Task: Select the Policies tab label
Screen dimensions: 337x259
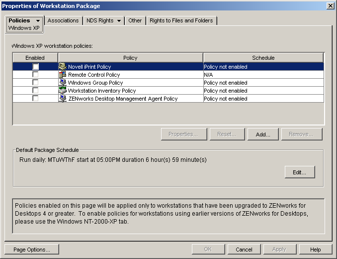Action: click(19, 20)
